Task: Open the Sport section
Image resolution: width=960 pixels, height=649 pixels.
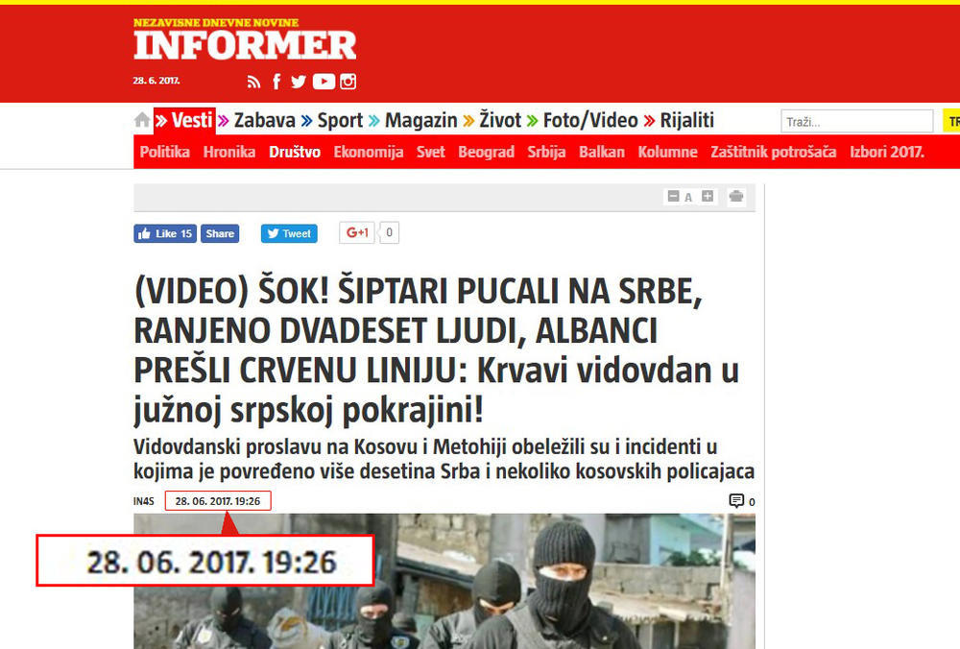Action: click(340, 121)
